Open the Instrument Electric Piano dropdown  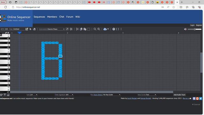52,29
